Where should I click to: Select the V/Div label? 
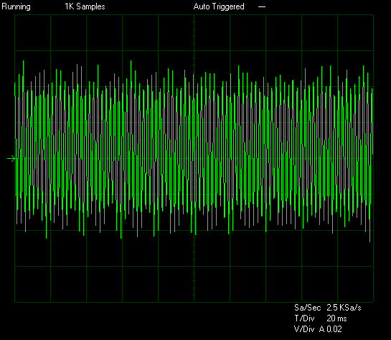[x=304, y=329]
